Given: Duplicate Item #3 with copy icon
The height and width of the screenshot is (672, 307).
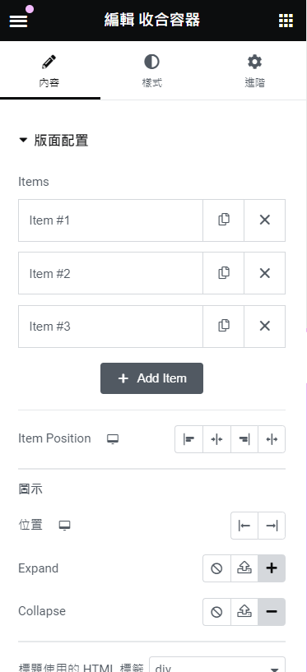Looking at the screenshot, I should (x=223, y=327).
